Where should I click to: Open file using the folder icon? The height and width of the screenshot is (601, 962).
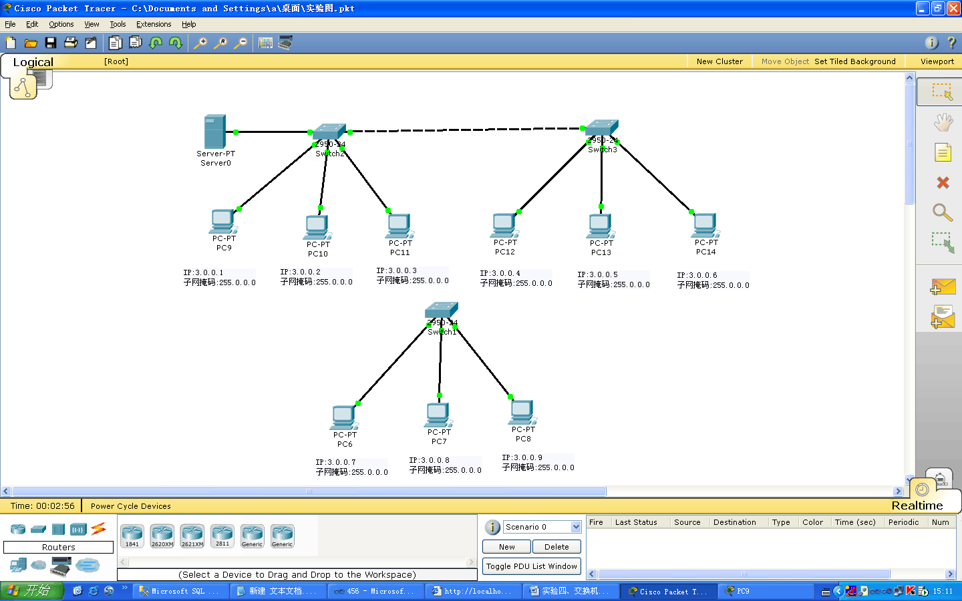pos(31,43)
